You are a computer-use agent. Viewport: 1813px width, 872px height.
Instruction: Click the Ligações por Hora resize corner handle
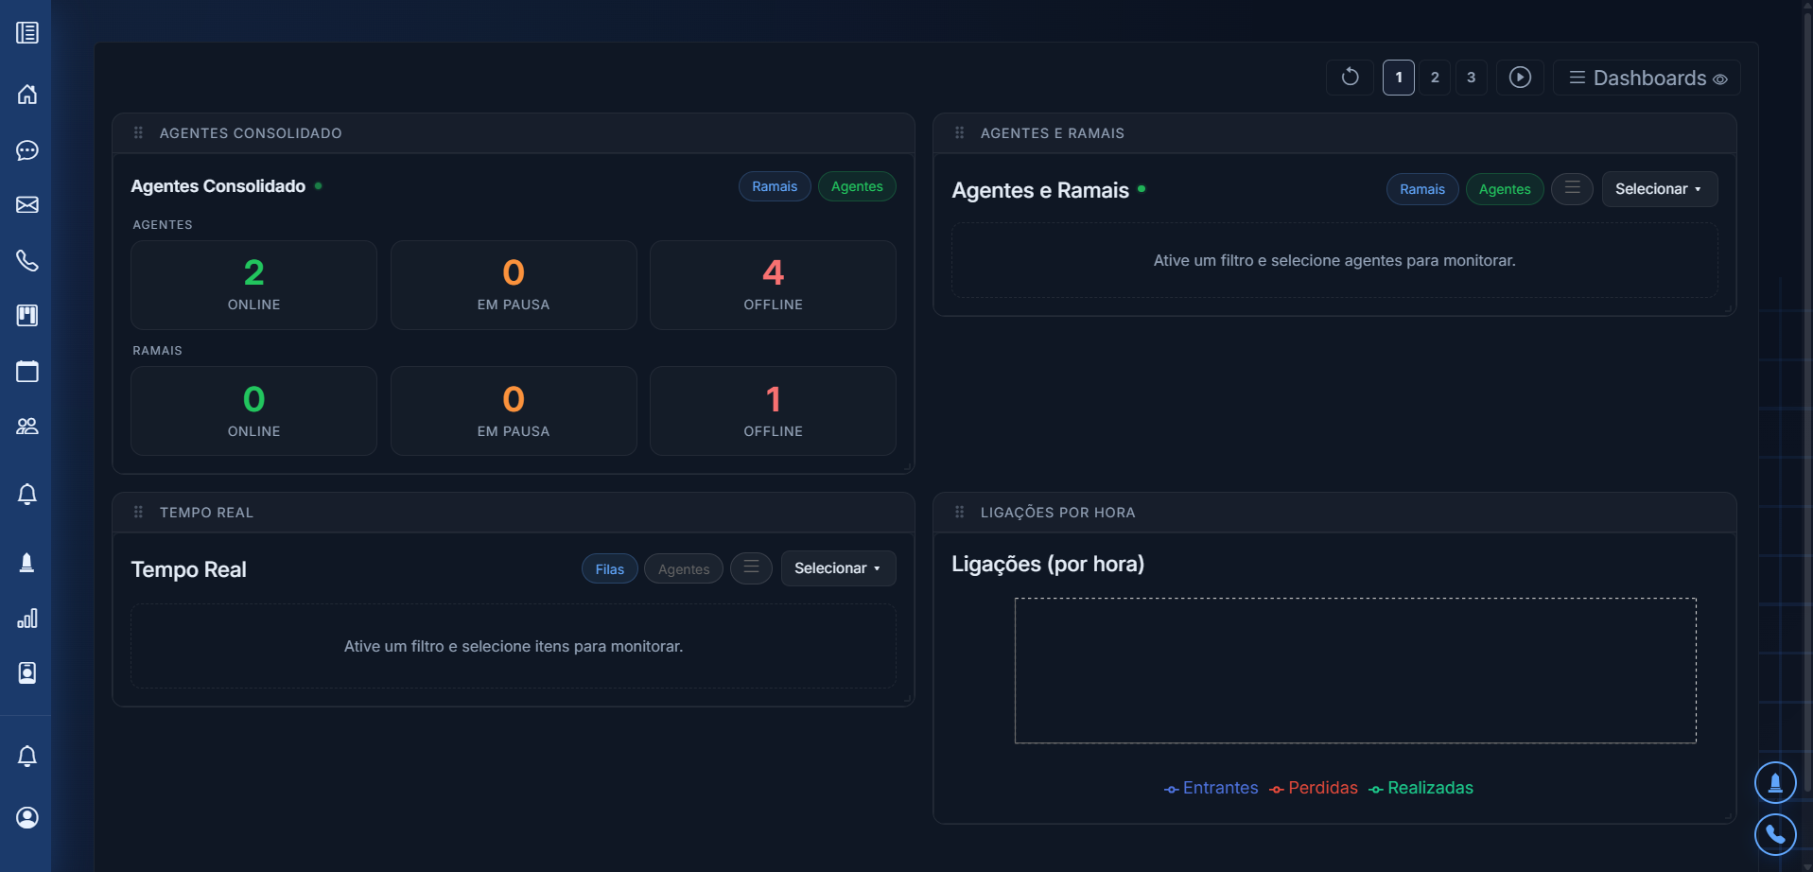(x=1729, y=816)
